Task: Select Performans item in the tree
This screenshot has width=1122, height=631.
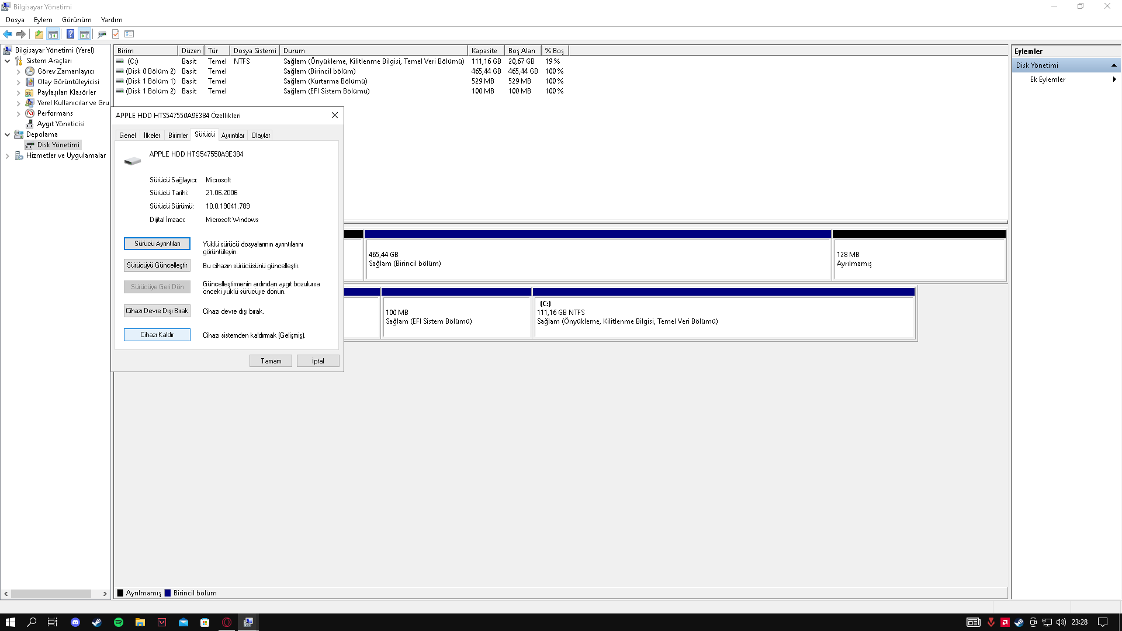Action: (x=55, y=113)
